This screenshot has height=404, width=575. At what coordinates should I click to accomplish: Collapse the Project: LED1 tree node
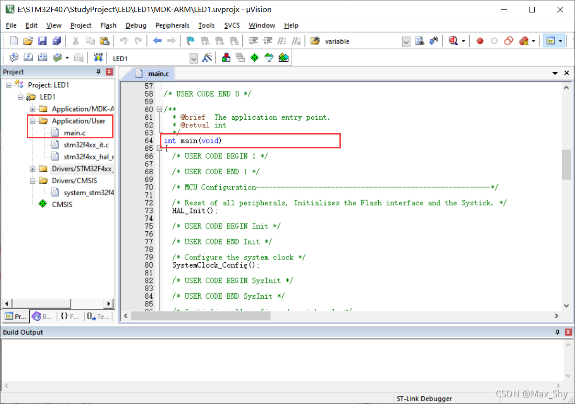click(9, 85)
